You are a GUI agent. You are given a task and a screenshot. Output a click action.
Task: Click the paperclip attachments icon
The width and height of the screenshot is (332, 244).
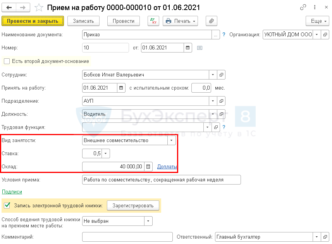pyautogui.click(x=212, y=21)
